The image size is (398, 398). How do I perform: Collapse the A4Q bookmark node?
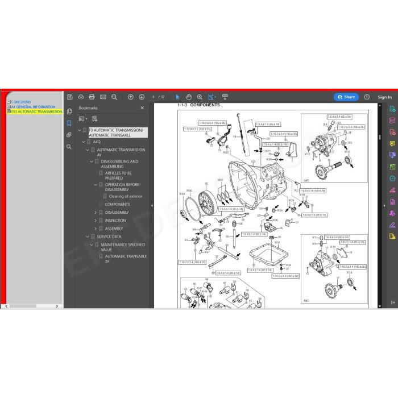point(84,142)
